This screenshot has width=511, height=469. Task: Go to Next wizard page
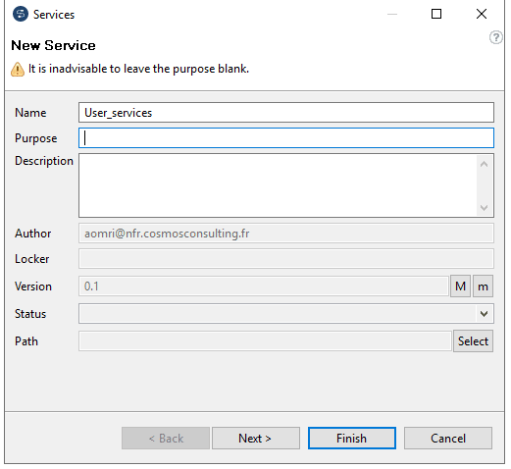[256, 438]
